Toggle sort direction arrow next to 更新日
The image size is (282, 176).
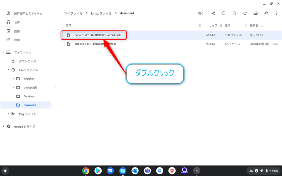[x=262, y=26]
